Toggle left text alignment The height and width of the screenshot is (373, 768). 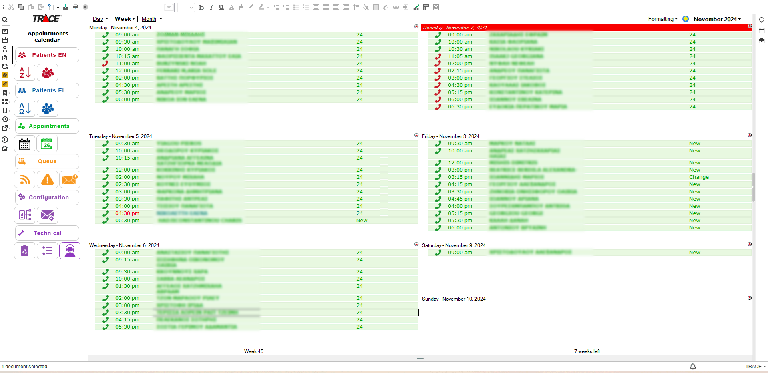coord(336,7)
